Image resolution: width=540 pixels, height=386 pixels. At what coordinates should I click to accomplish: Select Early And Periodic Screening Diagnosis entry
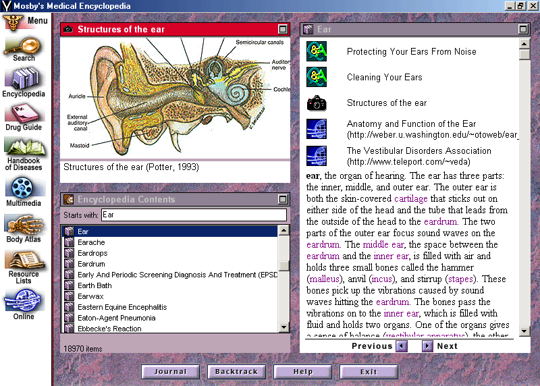(170, 275)
